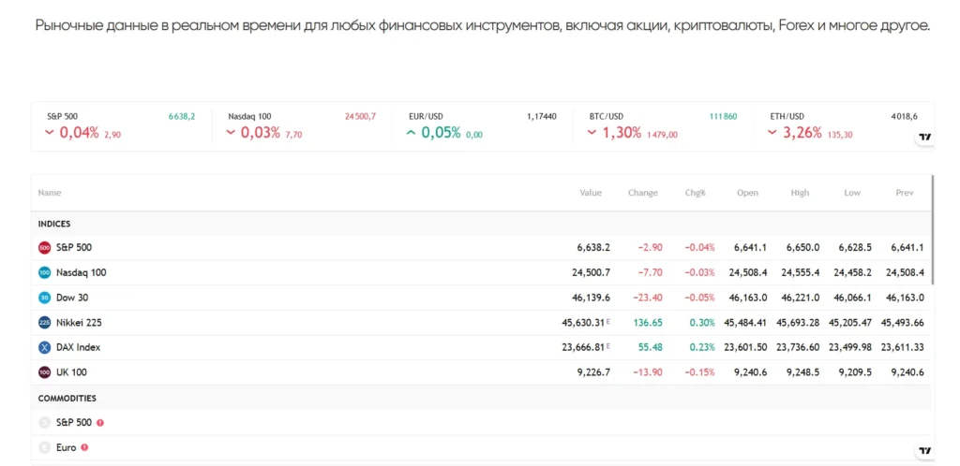Click the Value column header
The width and height of the screenshot is (960, 466).
click(x=591, y=193)
